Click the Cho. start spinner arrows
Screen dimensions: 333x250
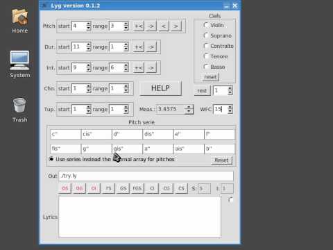[x=89, y=89]
